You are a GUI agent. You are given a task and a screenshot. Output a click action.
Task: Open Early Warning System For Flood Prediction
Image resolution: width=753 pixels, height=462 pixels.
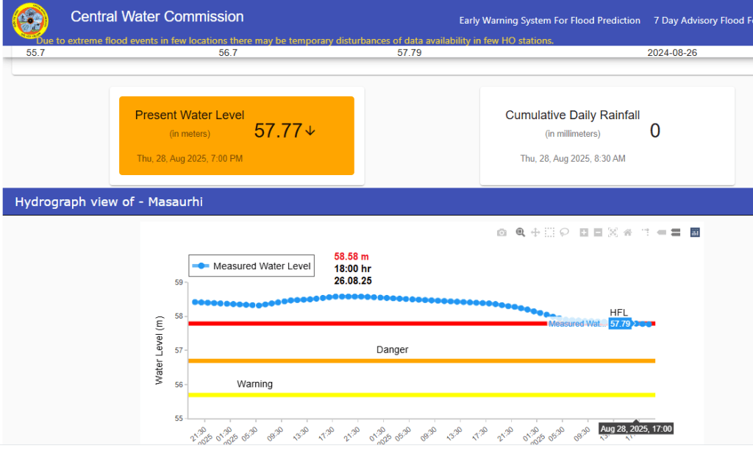tap(549, 21)
